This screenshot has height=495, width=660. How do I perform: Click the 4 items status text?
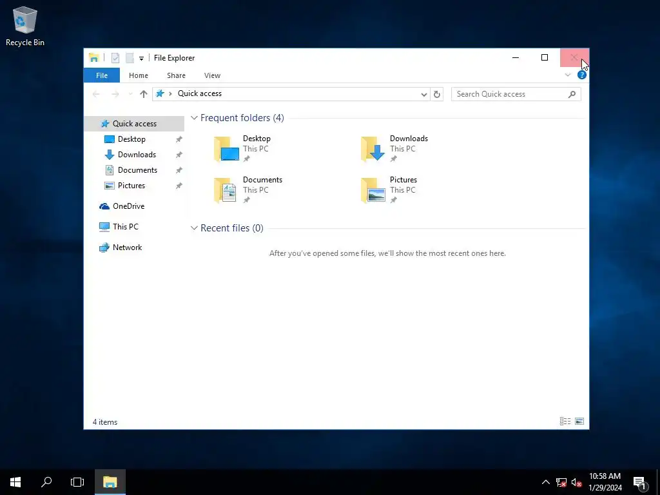click(x=105, y=422)
